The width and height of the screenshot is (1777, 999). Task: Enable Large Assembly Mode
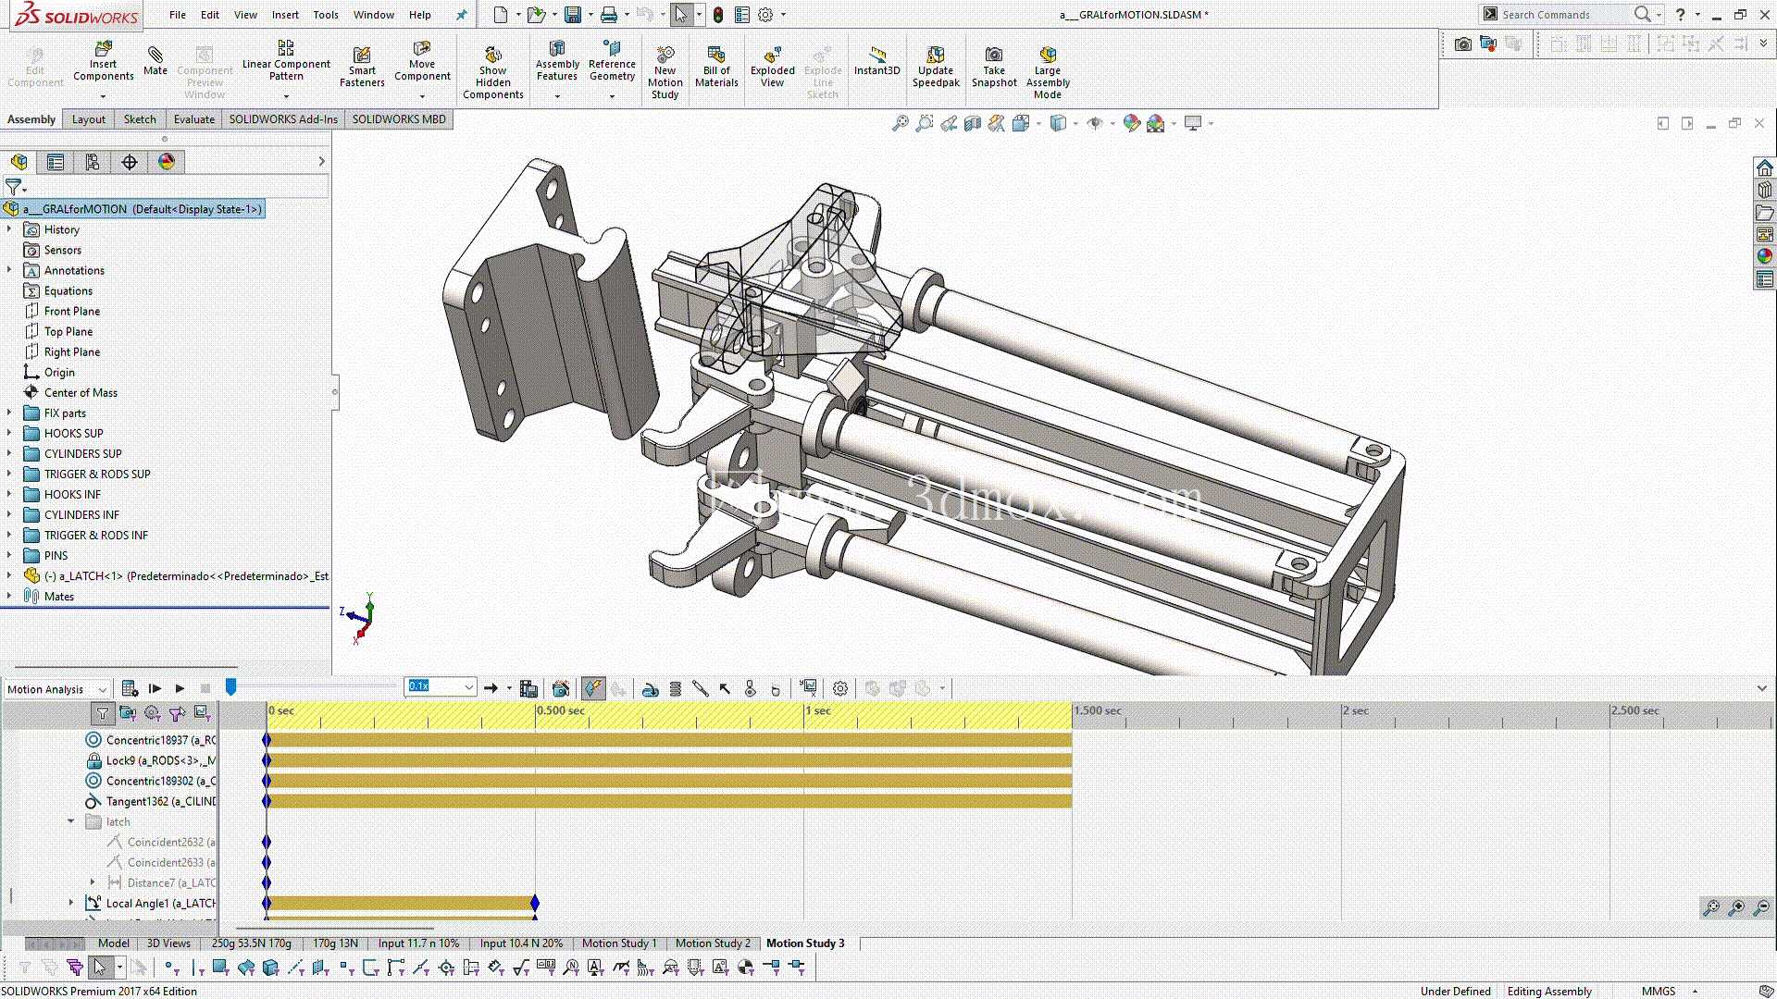pyautogui.click(x=1048, y=72)
